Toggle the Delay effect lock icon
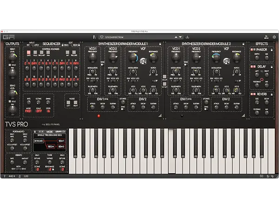 pyautogui.click(x=272, y=67)
